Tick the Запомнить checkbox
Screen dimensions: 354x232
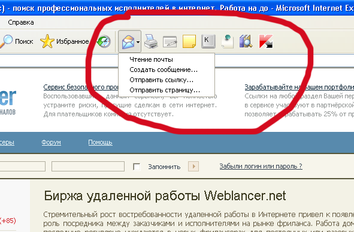pyautogui.click(x=137, y=167)
